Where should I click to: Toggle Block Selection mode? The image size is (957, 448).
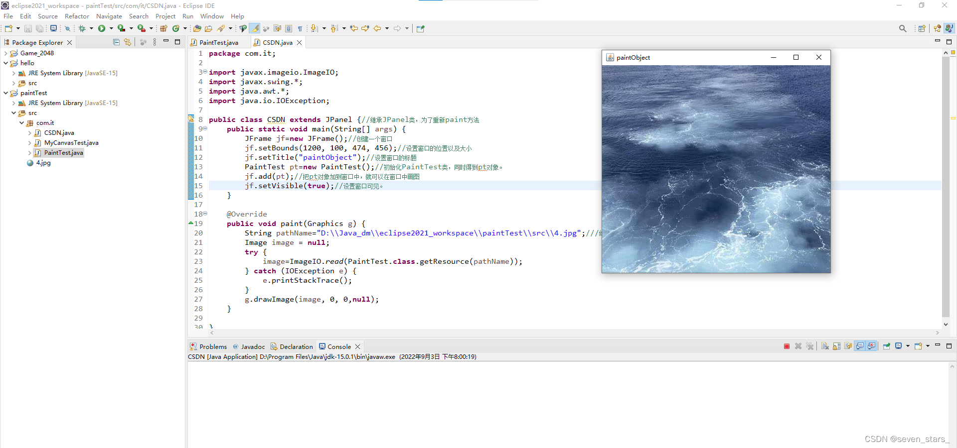(x=289, y=28)
